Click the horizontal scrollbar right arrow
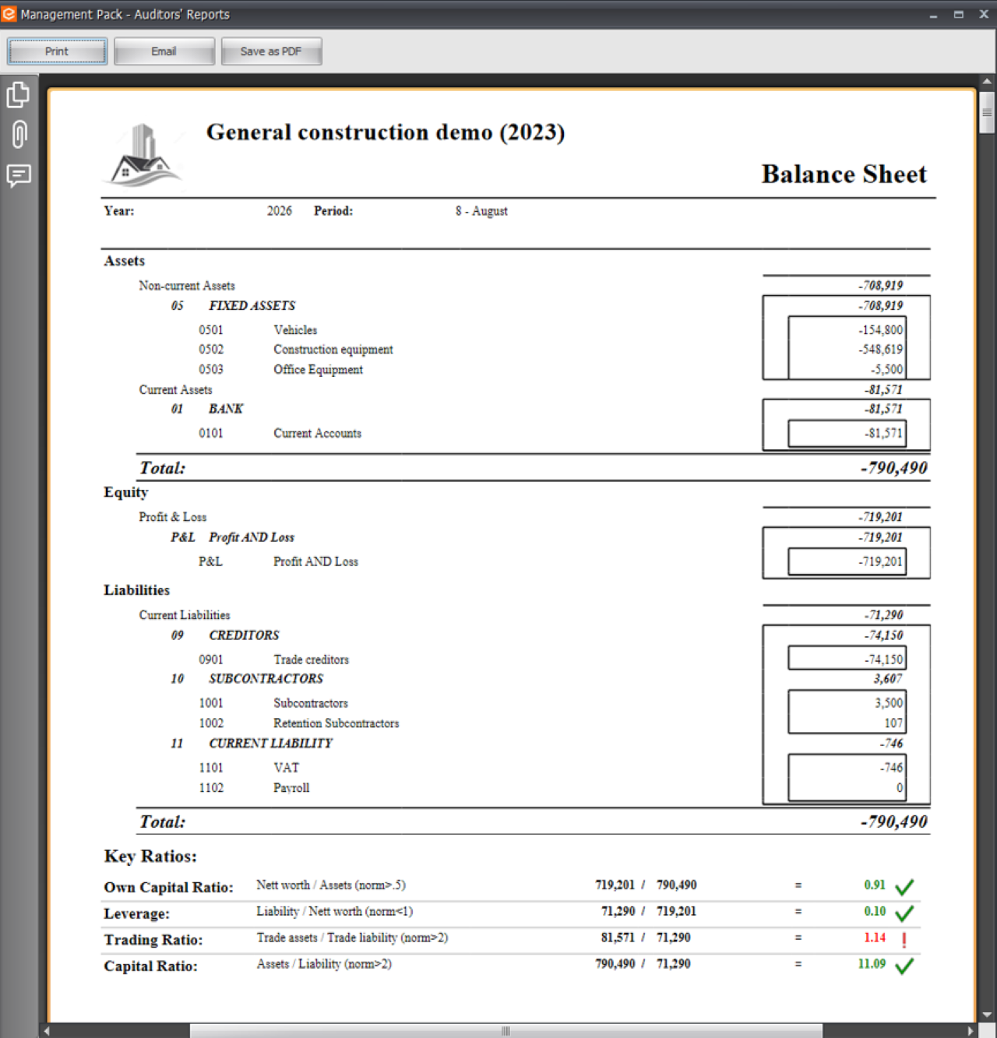This screenshot has width=997, height=1038. pyautogui.click(x=971, y=1030)
